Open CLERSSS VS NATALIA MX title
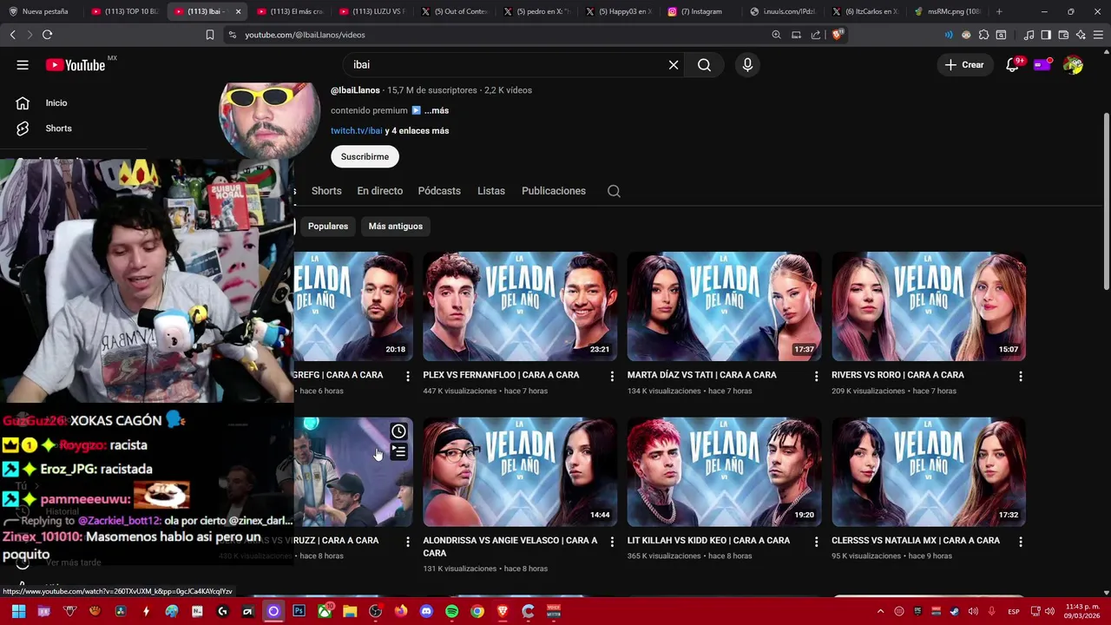1111x625 pixels. pyautogui.click(x=916, y=541)
